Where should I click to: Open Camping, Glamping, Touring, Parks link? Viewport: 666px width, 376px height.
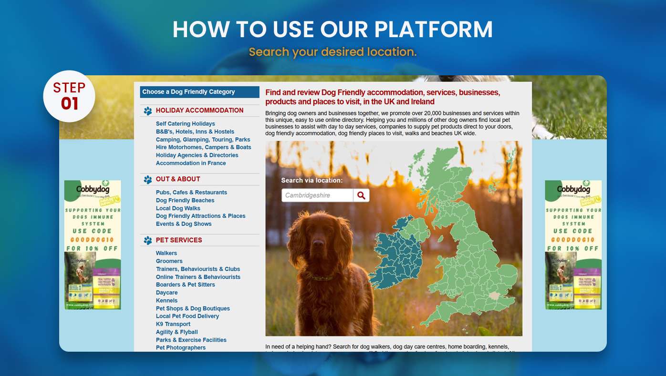tap(203, 140)
